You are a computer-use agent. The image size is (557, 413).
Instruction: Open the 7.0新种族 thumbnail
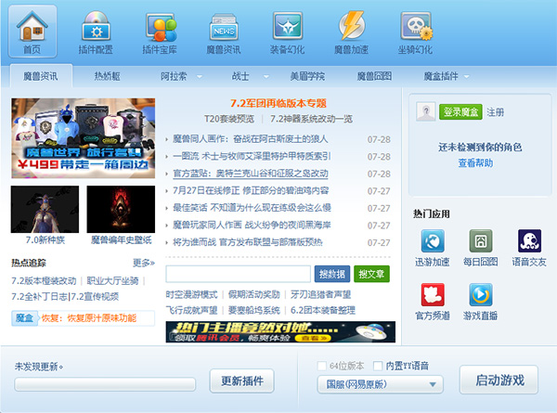tap(45, 209)
